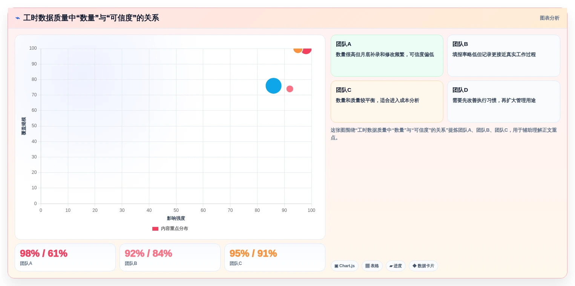Click the small pink bubble in chart

coord(290,89)
